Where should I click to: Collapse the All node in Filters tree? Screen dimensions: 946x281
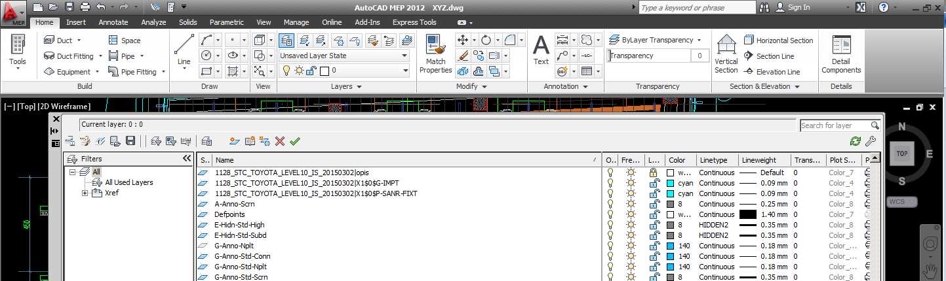(x=73, y=172)
